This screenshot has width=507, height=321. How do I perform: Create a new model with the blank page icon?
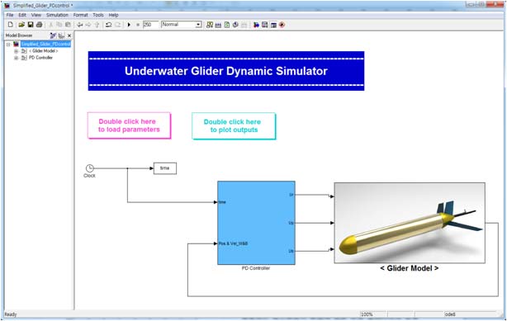click(11, 25)
